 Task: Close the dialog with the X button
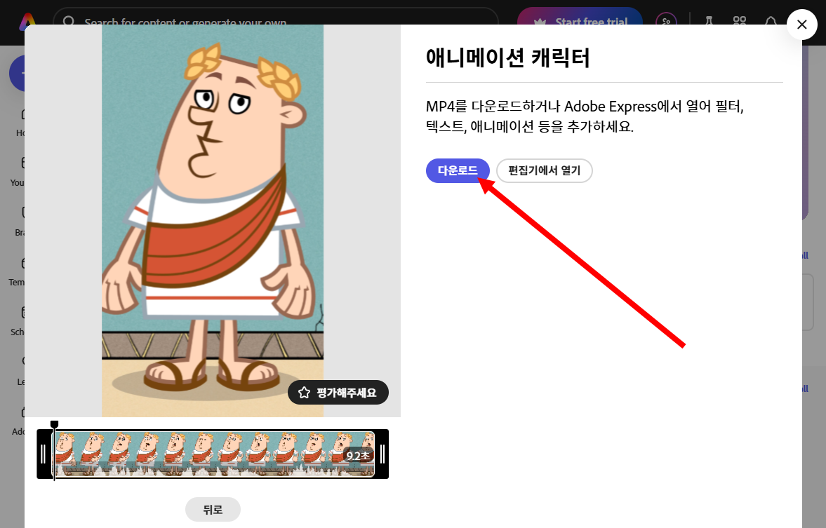pos(801,25)
